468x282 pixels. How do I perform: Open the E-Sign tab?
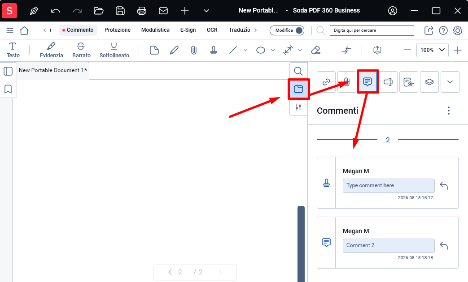pyautogui.click(x=188, y=30)
